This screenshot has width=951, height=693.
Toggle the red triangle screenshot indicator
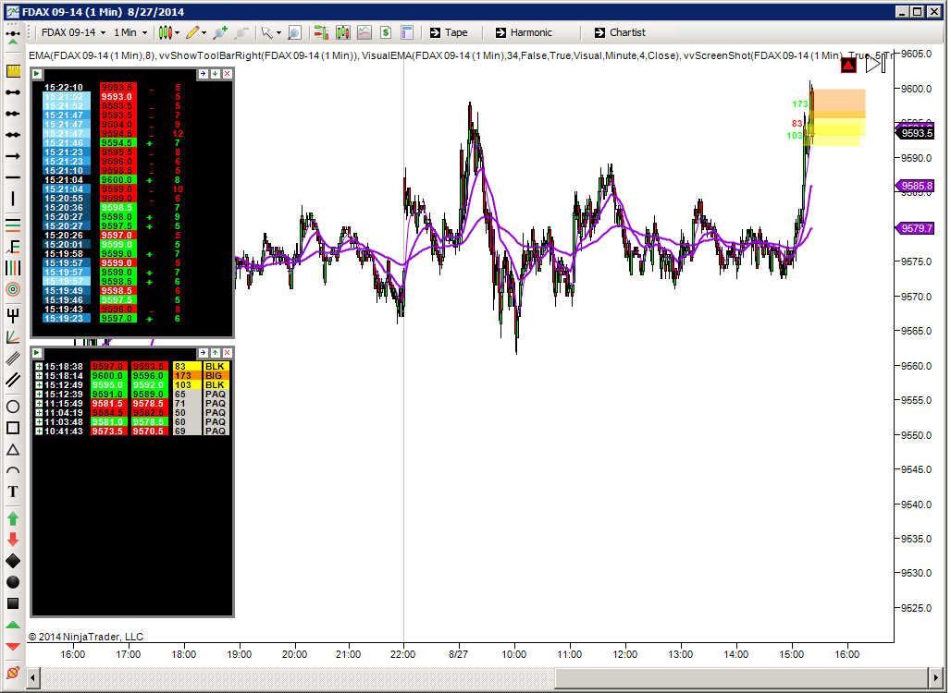coord(848,66)
